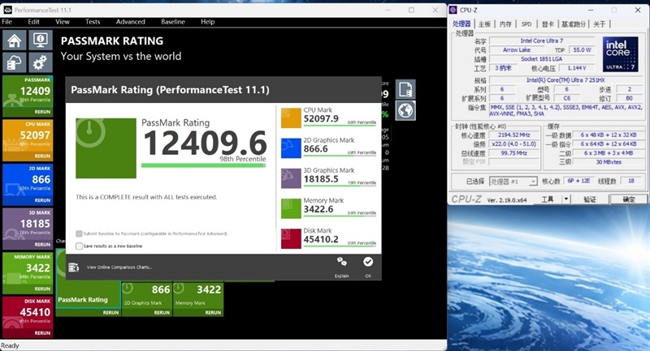Open the Baseline menu
This screenshot has height=351, width=650.
point(173,22)
